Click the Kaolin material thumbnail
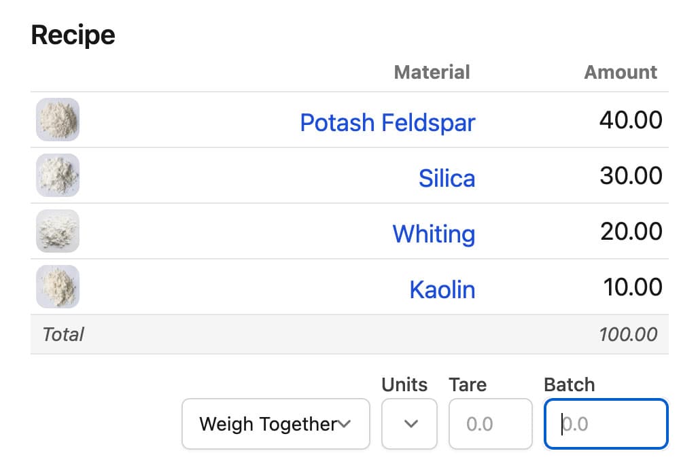The image size is (698, 468). tap(58, 287)
